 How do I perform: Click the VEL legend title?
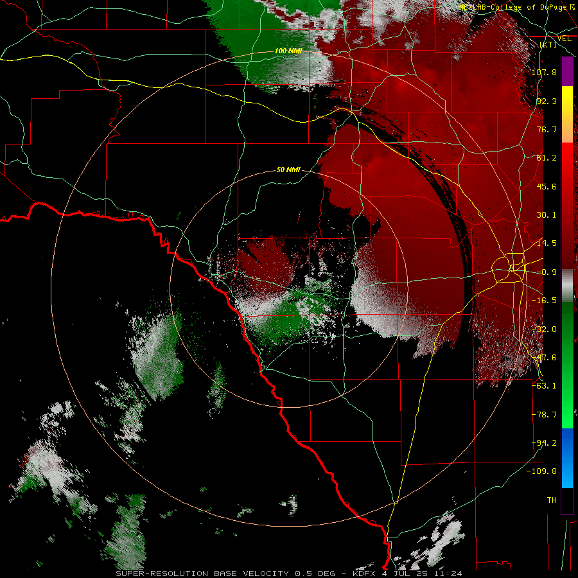pos(564,39)
